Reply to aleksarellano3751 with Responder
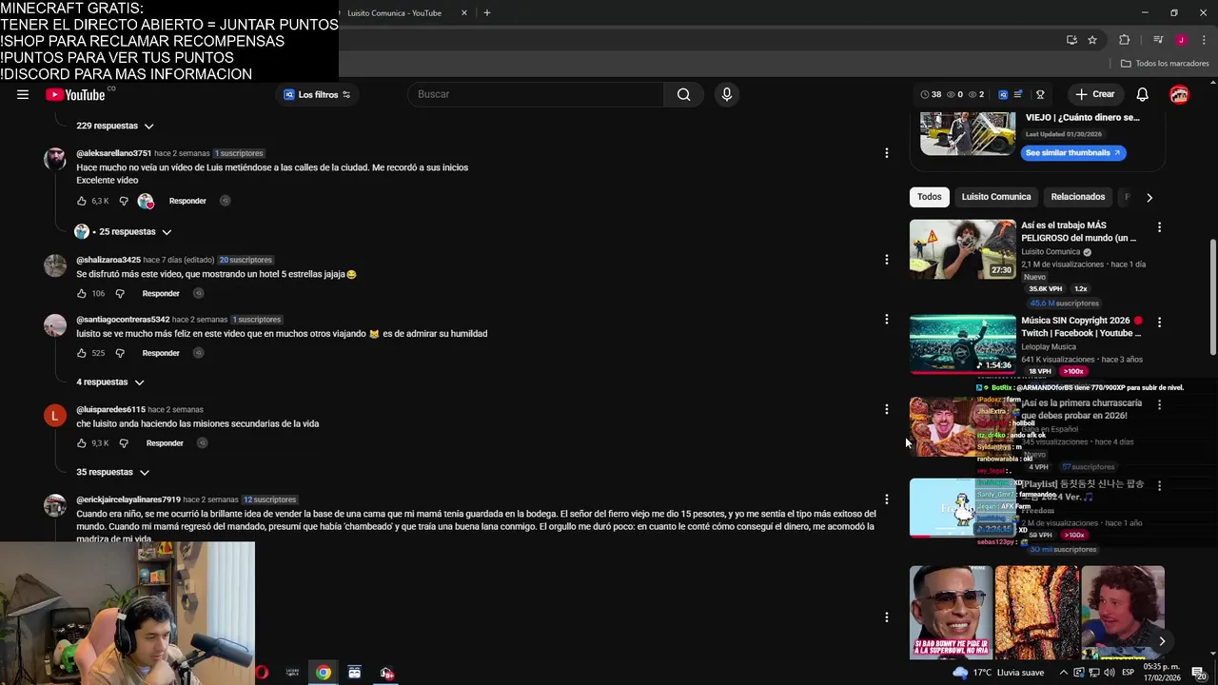Viewport: 1218px width, 685px height. click(x=187, y=201)
